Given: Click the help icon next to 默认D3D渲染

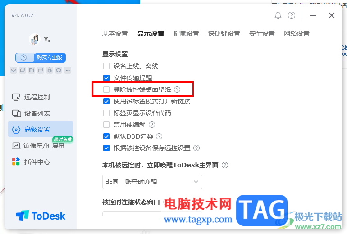Looking at the screenshot, I should pyautogui.click(x=159, y=136).
